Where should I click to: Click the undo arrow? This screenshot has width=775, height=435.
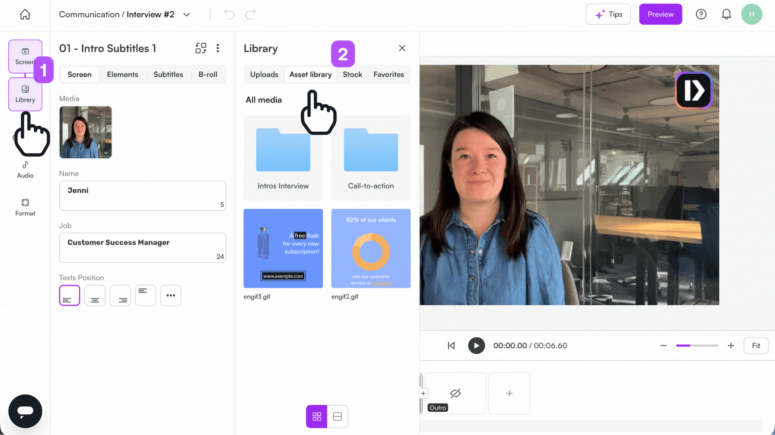point(229,14)
